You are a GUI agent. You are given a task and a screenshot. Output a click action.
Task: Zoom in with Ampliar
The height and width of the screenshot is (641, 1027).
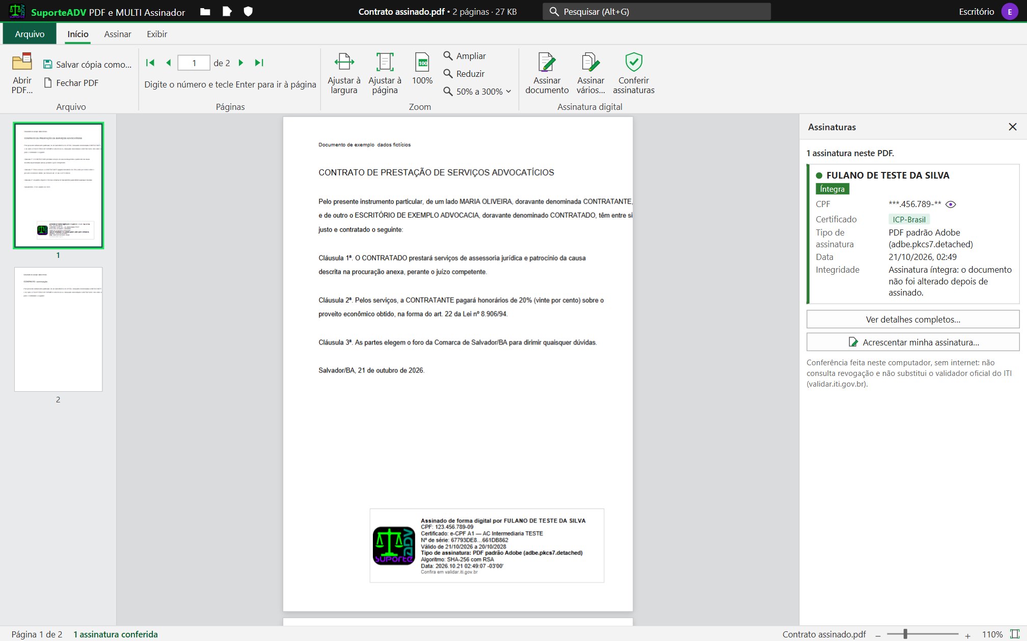tap(465, 55)
